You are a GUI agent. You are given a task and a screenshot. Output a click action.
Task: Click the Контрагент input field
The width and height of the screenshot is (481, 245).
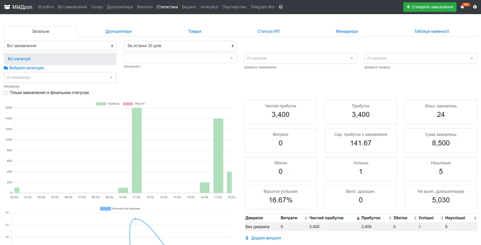(x=180, y=58)
